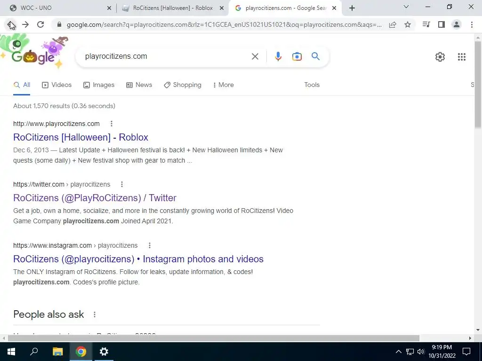Click the magnifier search button
The image size is (482, 361).
click(x=315, y=56)
